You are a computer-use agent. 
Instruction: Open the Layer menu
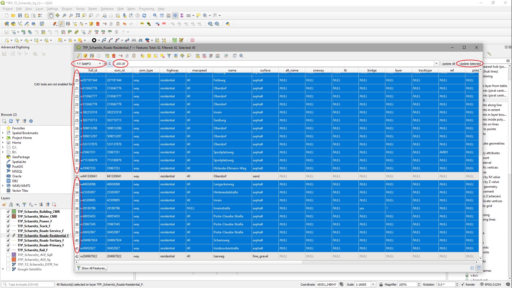click(x=39, y=9)
